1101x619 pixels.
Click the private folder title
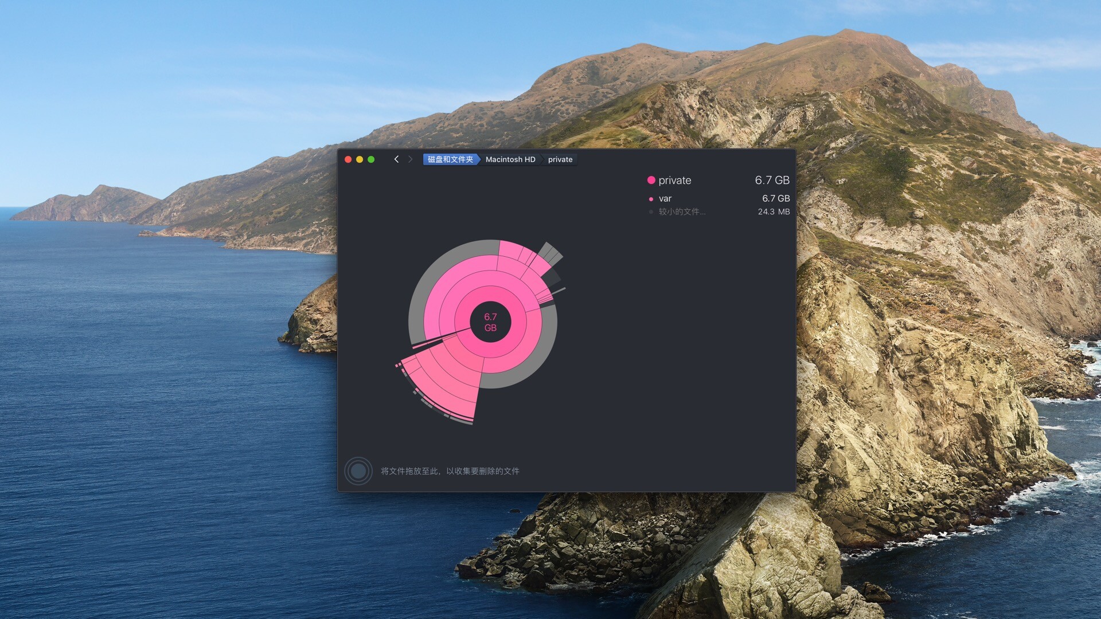click(x=674, y=180)
